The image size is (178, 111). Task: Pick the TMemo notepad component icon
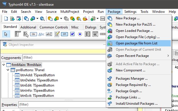57,34
